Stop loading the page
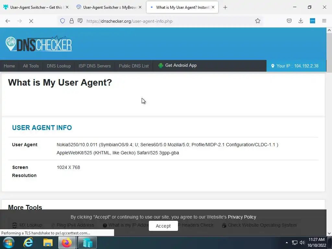The height and width of the screenshot is (249, 332). (31, 21)
